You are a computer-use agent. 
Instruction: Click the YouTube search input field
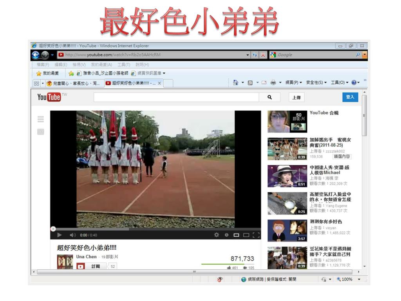(x=176, y=97)
